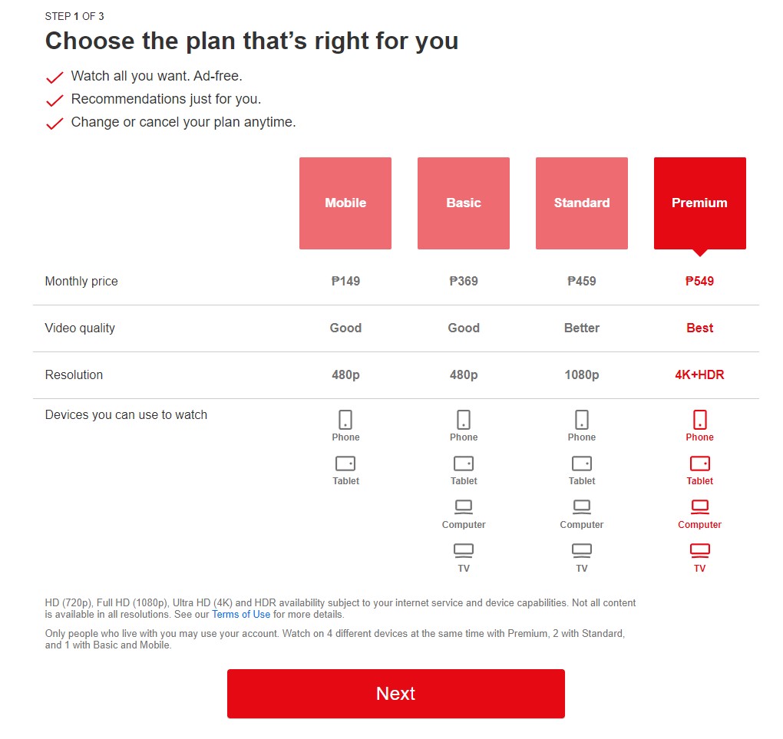Click the Phone icon under Mobile plan
This screenshot has height=739, width=783.
coord(345,420)
